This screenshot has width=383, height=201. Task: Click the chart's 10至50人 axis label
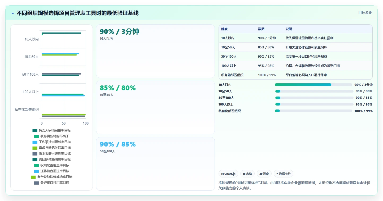(31, 57)
